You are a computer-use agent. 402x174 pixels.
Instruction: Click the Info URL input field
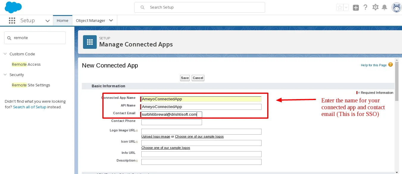[x=201, y=154]
